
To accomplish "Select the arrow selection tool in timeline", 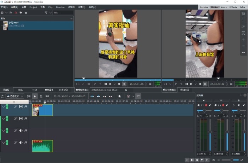I will pos(35,96).
